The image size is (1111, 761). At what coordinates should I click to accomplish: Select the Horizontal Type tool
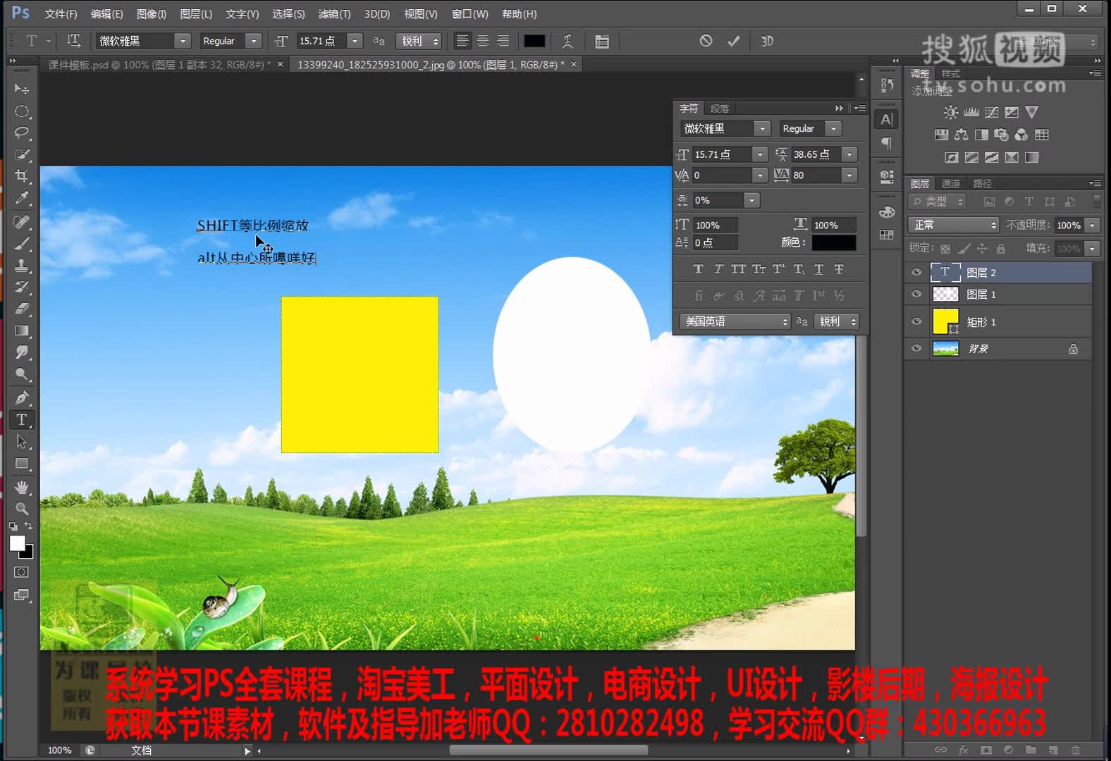22,420
